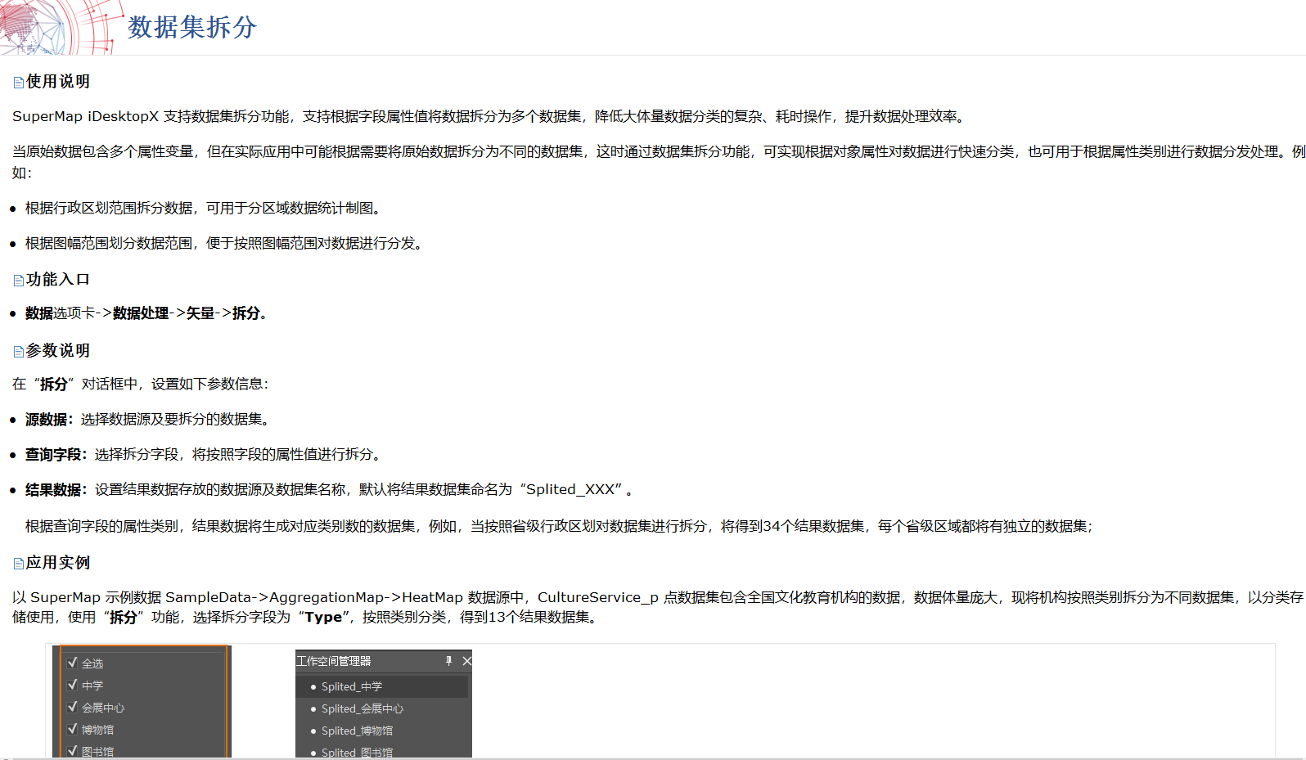The width and height of the screenshot is (1306, 760).
Task: Click the CultureService_p dataset name text
Action: (598, 597)
